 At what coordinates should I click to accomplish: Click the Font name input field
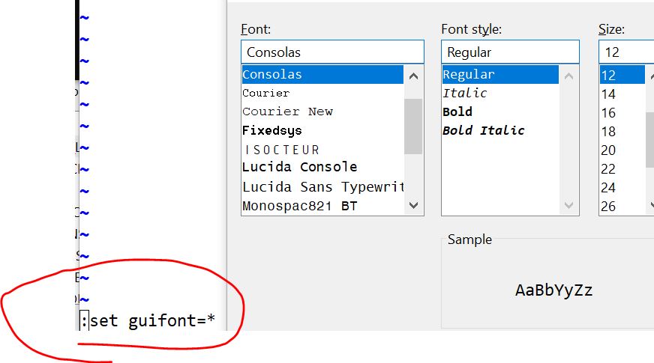tap(331, 52)
